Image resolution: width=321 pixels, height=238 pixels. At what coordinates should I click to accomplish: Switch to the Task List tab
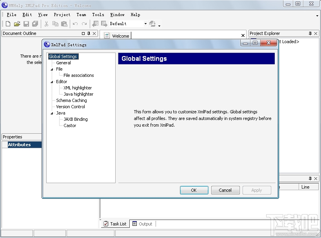click(115, 223)
